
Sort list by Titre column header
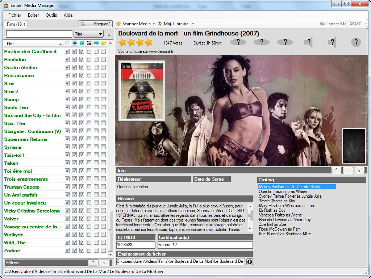click(34, 44)
